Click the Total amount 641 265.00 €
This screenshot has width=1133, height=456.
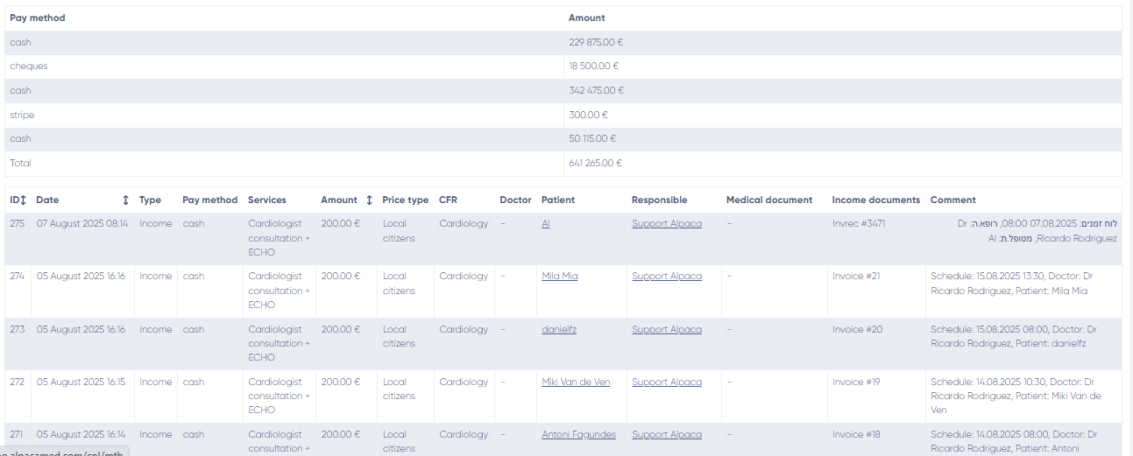(595, 164)
